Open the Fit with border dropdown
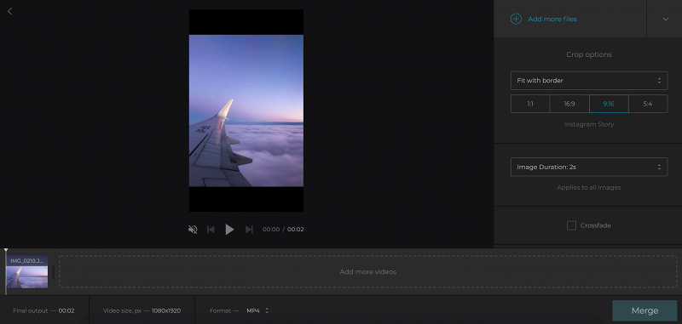This screenshot has width=682, height=324. click(589, 81)
